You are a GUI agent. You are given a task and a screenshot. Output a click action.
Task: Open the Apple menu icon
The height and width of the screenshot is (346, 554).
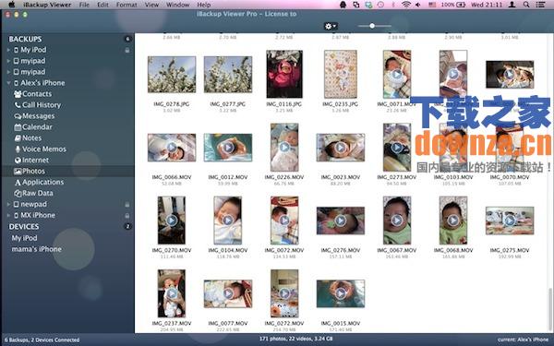[x=11, y=5]
